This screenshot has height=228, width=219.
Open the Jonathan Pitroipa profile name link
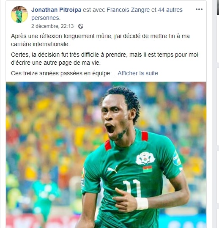coord(56,10)
